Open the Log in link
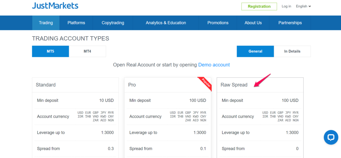341x158 pixels. pyautogui.click(x=286, y=6)
